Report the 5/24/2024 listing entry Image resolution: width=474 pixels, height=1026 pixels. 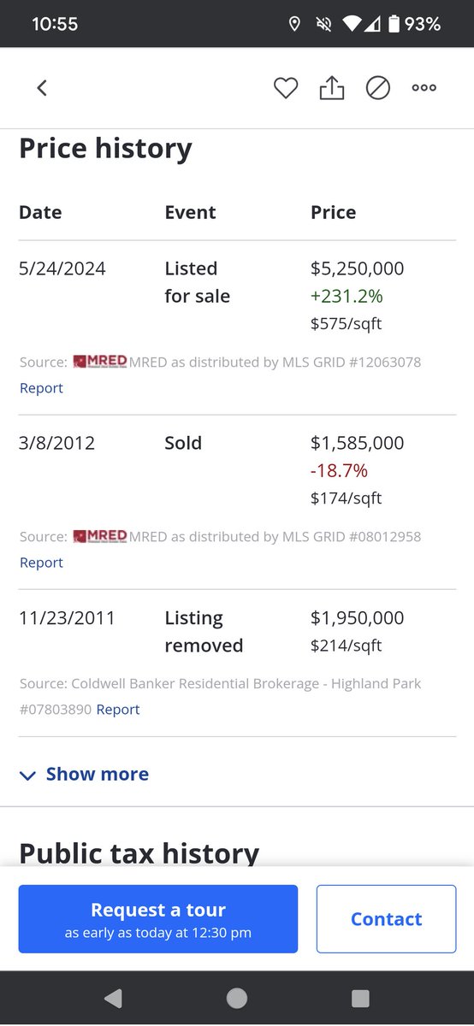41,388
